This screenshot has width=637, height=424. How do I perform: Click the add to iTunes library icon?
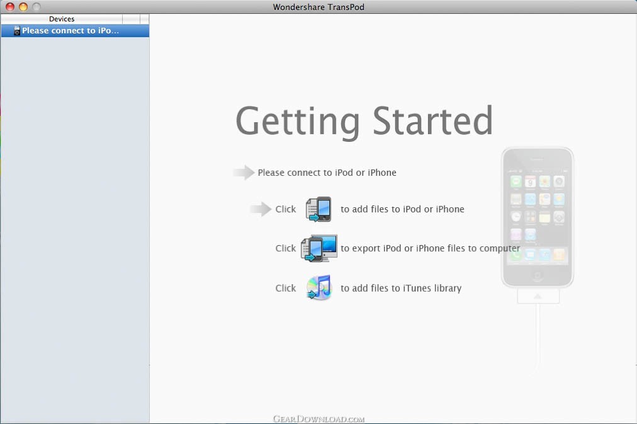point(319,287)
